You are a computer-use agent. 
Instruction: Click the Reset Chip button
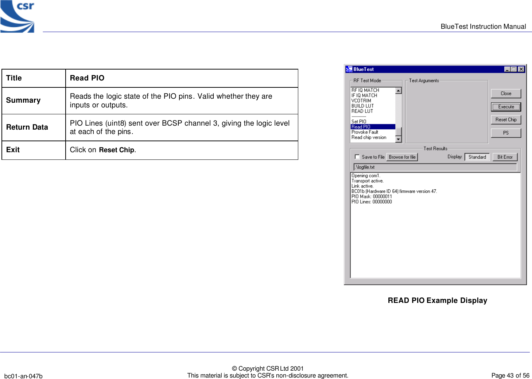[506, 120]
